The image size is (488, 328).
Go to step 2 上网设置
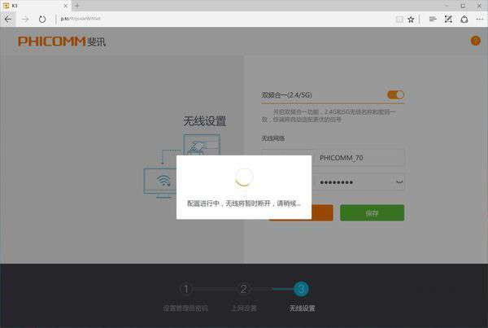tap(243, 289)
